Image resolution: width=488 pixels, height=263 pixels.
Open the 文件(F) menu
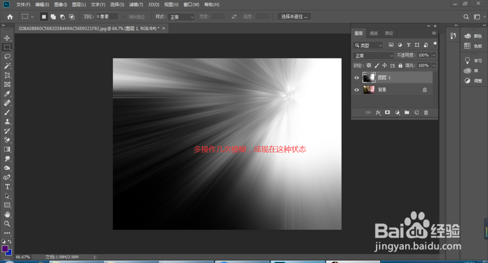(23, 5)
